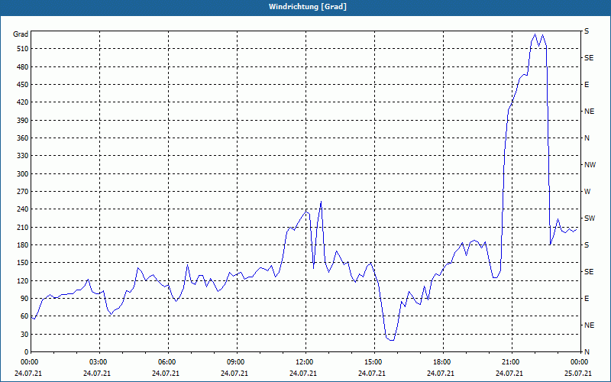Select the 90 left axis value
Image resolution: width=611 pixels, height=382 pixels.
24,299
